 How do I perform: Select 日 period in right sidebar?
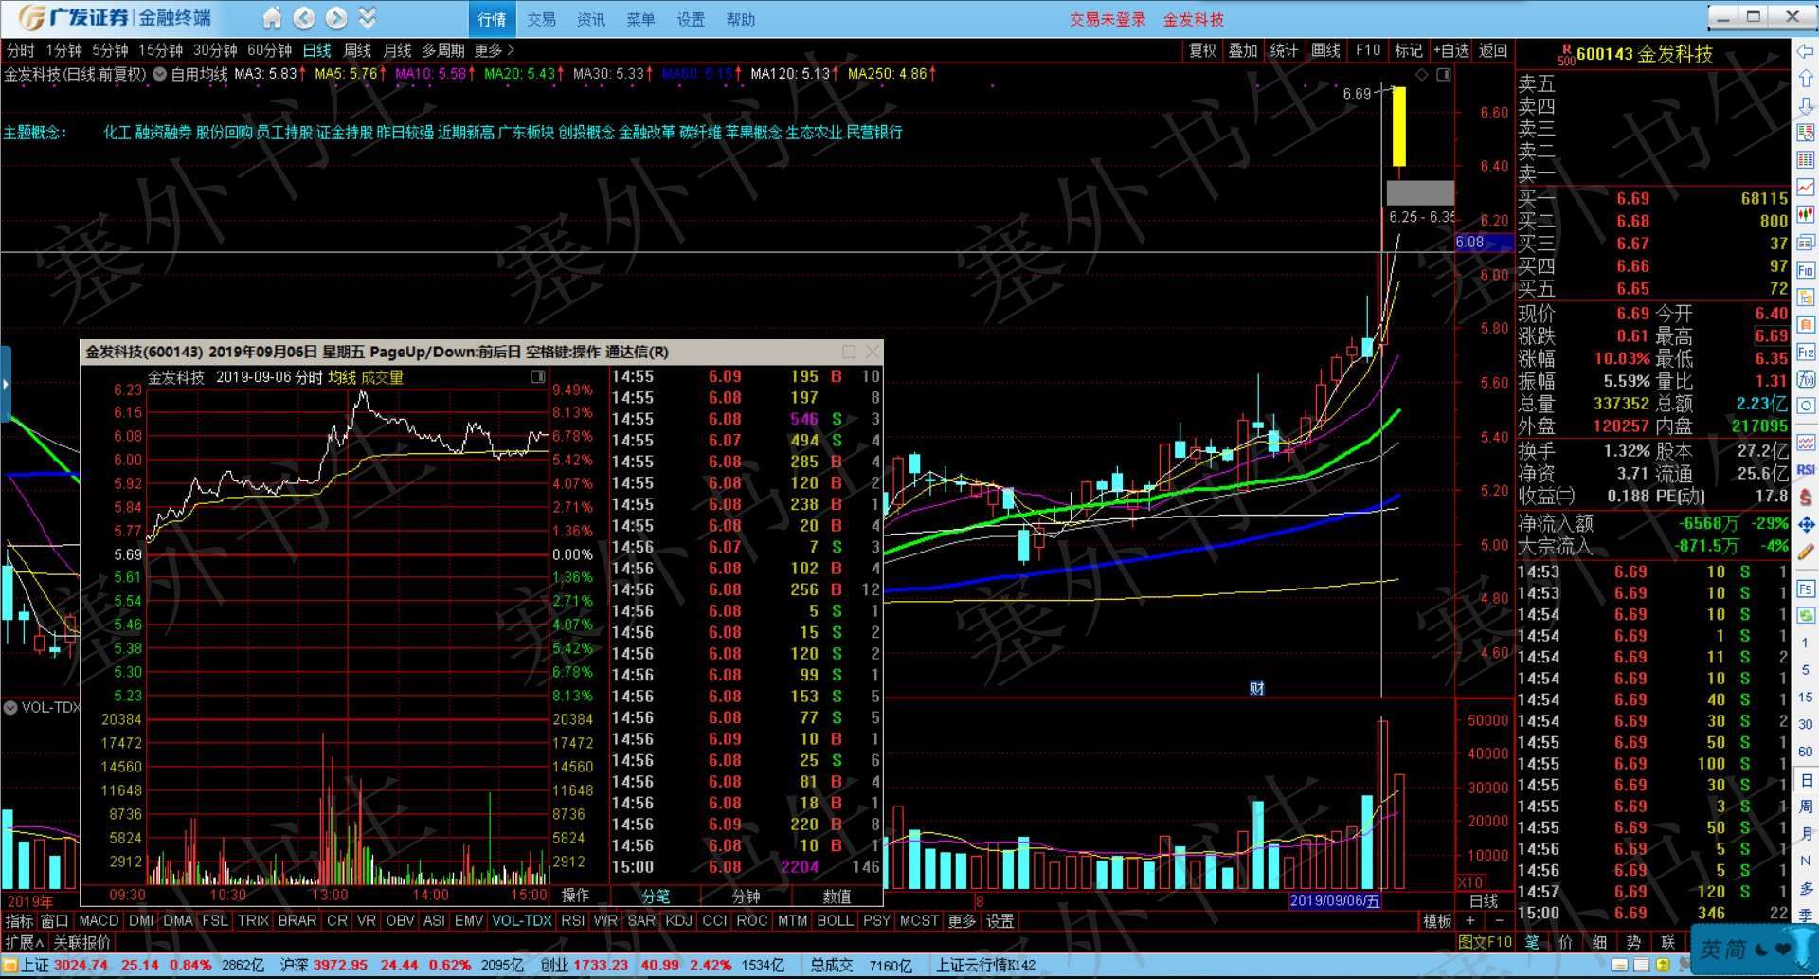click(1806, 780)
